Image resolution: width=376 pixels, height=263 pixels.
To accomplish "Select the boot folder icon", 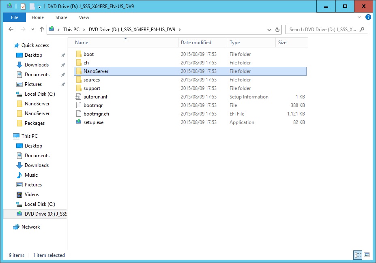I will tap(79, 54).
